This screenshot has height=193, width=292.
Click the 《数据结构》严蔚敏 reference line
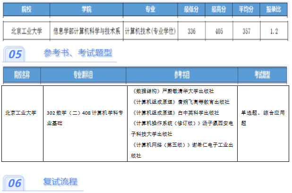(173, 91)
